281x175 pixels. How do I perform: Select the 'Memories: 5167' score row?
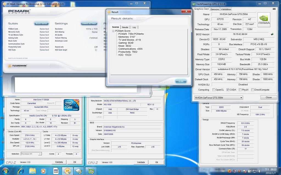127,37
